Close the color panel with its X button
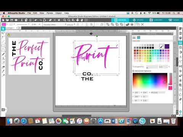The width and height of the screenshot is (183, 137). coord(172,34)
